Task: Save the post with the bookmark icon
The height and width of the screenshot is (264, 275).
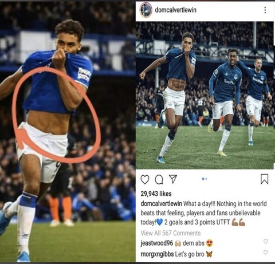Action: (x=265, y=179)
